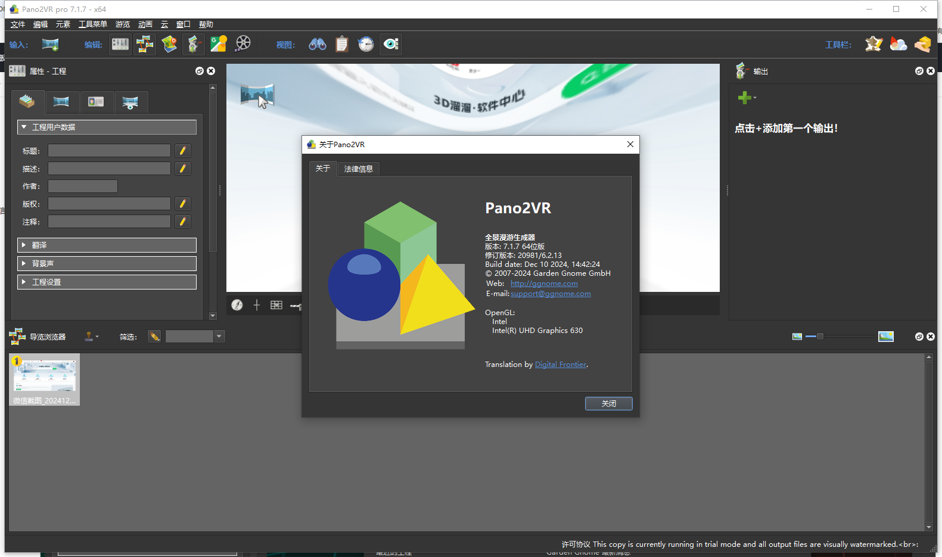
Task: Open the Viewing Parameters binoculars icon
Action: (x=317, y=44)
